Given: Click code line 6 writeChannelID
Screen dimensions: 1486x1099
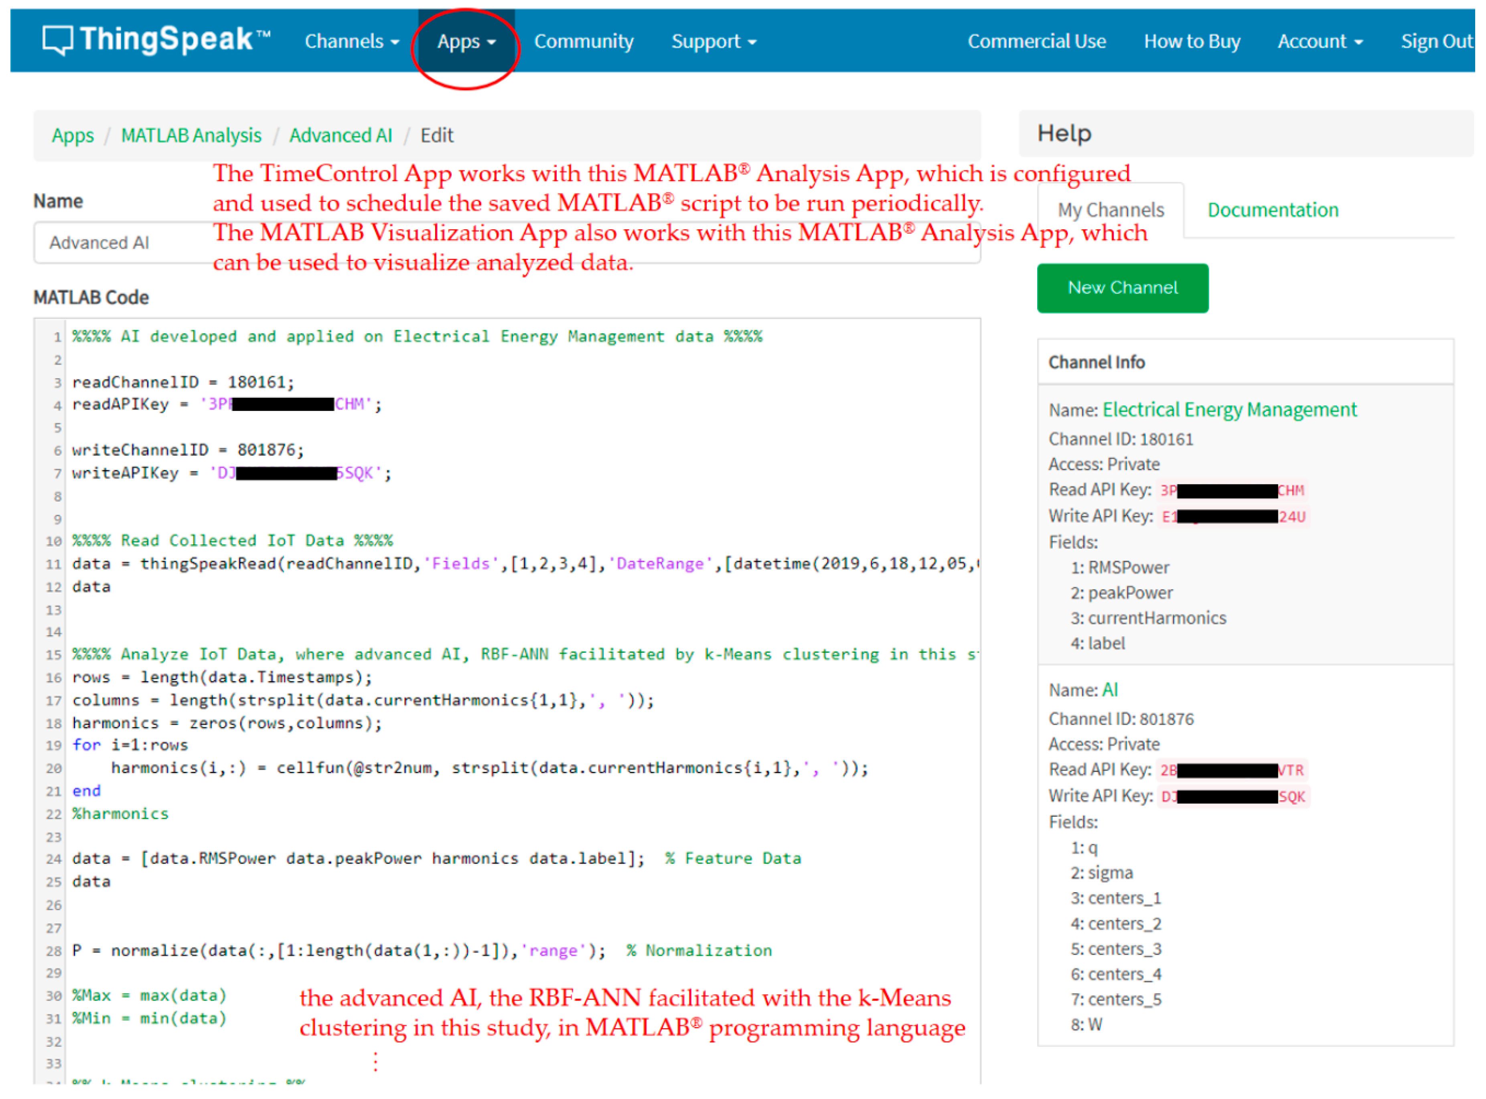Looking at the screenshot, I should point(188,450).
